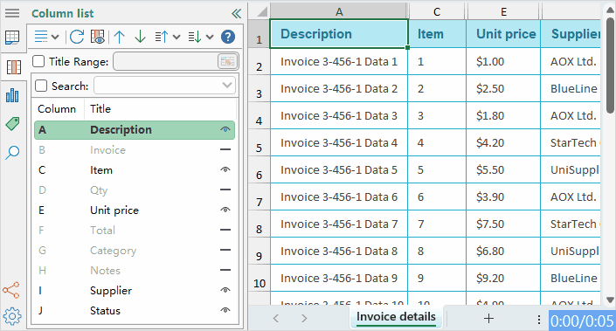Toggle visibility of column I Supplier
Screen dimensions: 616x331
click(x=225, y=290)
